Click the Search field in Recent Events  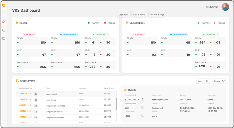(203, 81)
